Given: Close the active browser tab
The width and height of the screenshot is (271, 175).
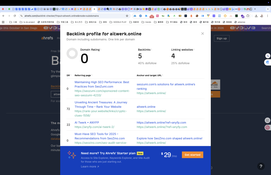Looking at the screenshot, I should 94,9.
